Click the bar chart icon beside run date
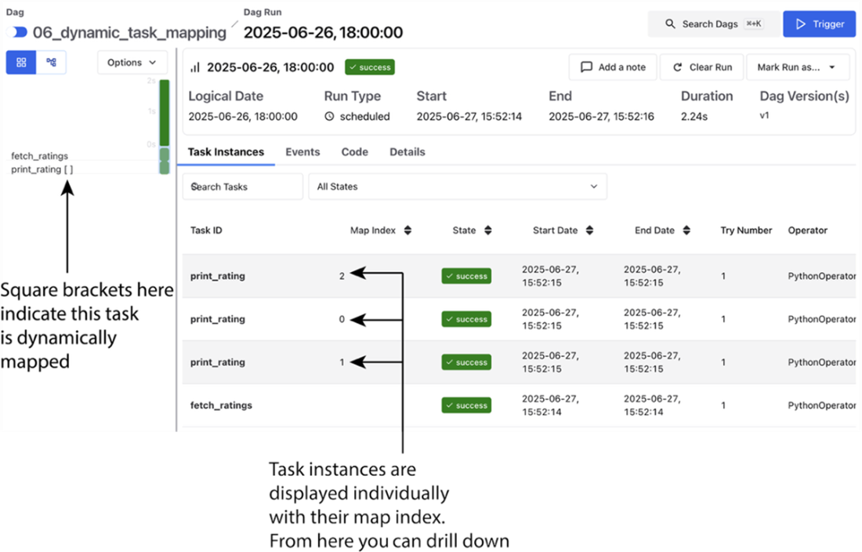This screenshot has width=862, height=552. pos(194,67)
